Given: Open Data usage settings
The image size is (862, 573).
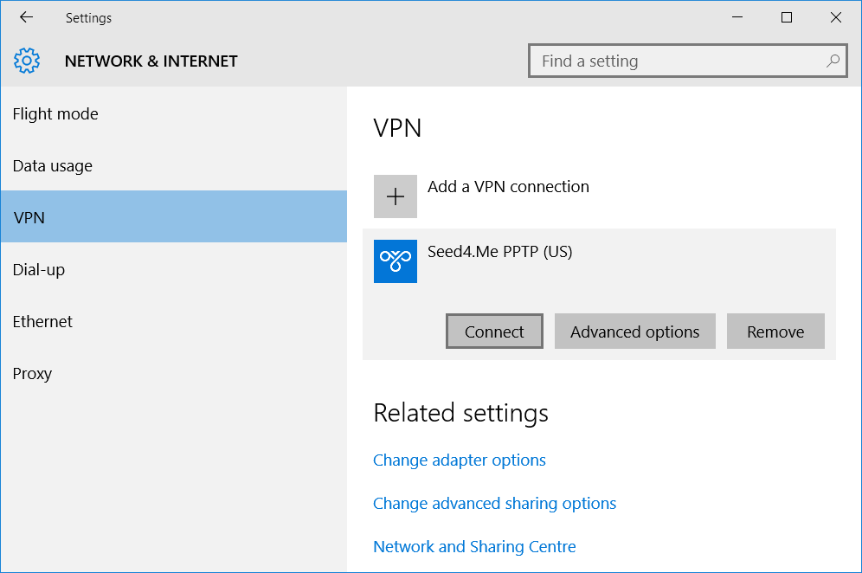Looking at the screenshot, I should coord(52,165).
